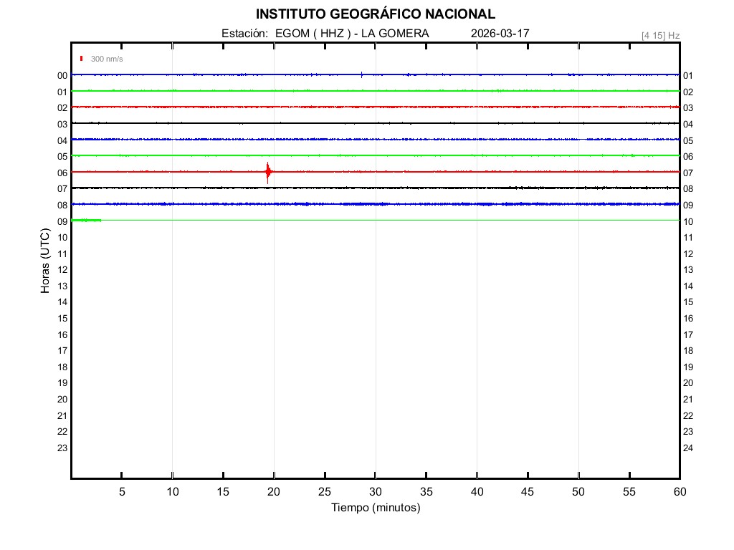
Task: Click the "45" tick on the minutes axis
Action: [x=528, y=491]
